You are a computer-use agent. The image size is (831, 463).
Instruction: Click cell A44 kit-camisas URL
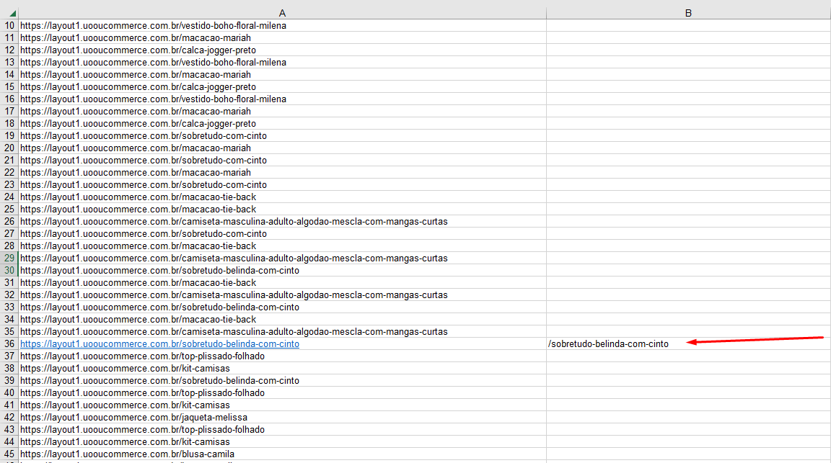click(282, 442)
